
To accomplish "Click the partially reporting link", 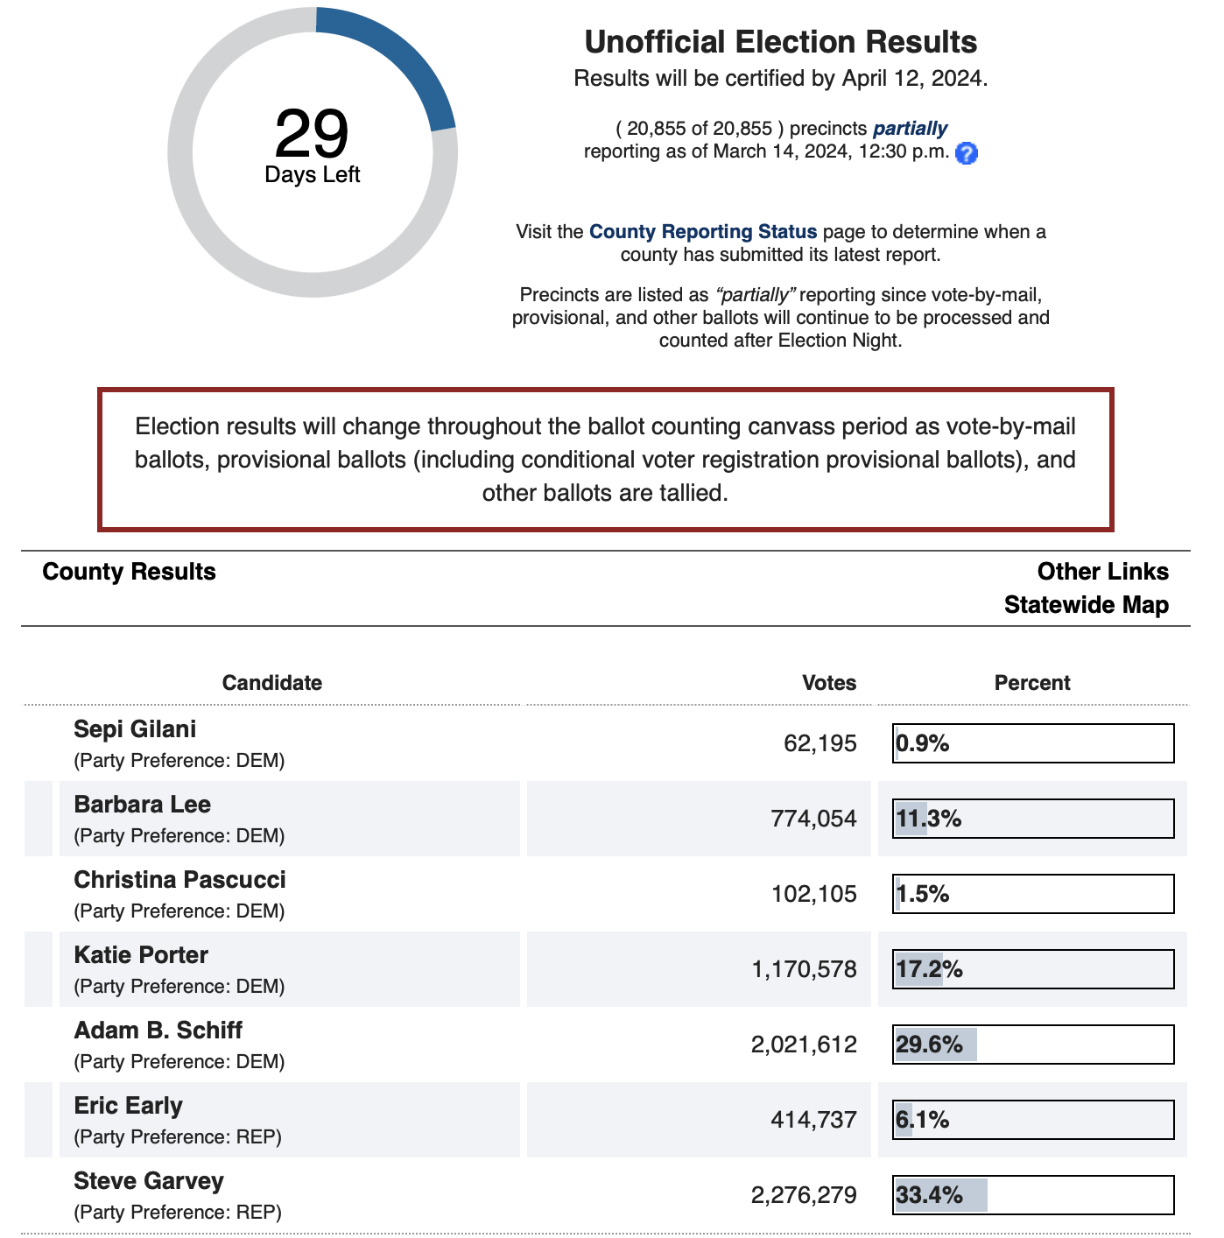I will tap(910, 129).
